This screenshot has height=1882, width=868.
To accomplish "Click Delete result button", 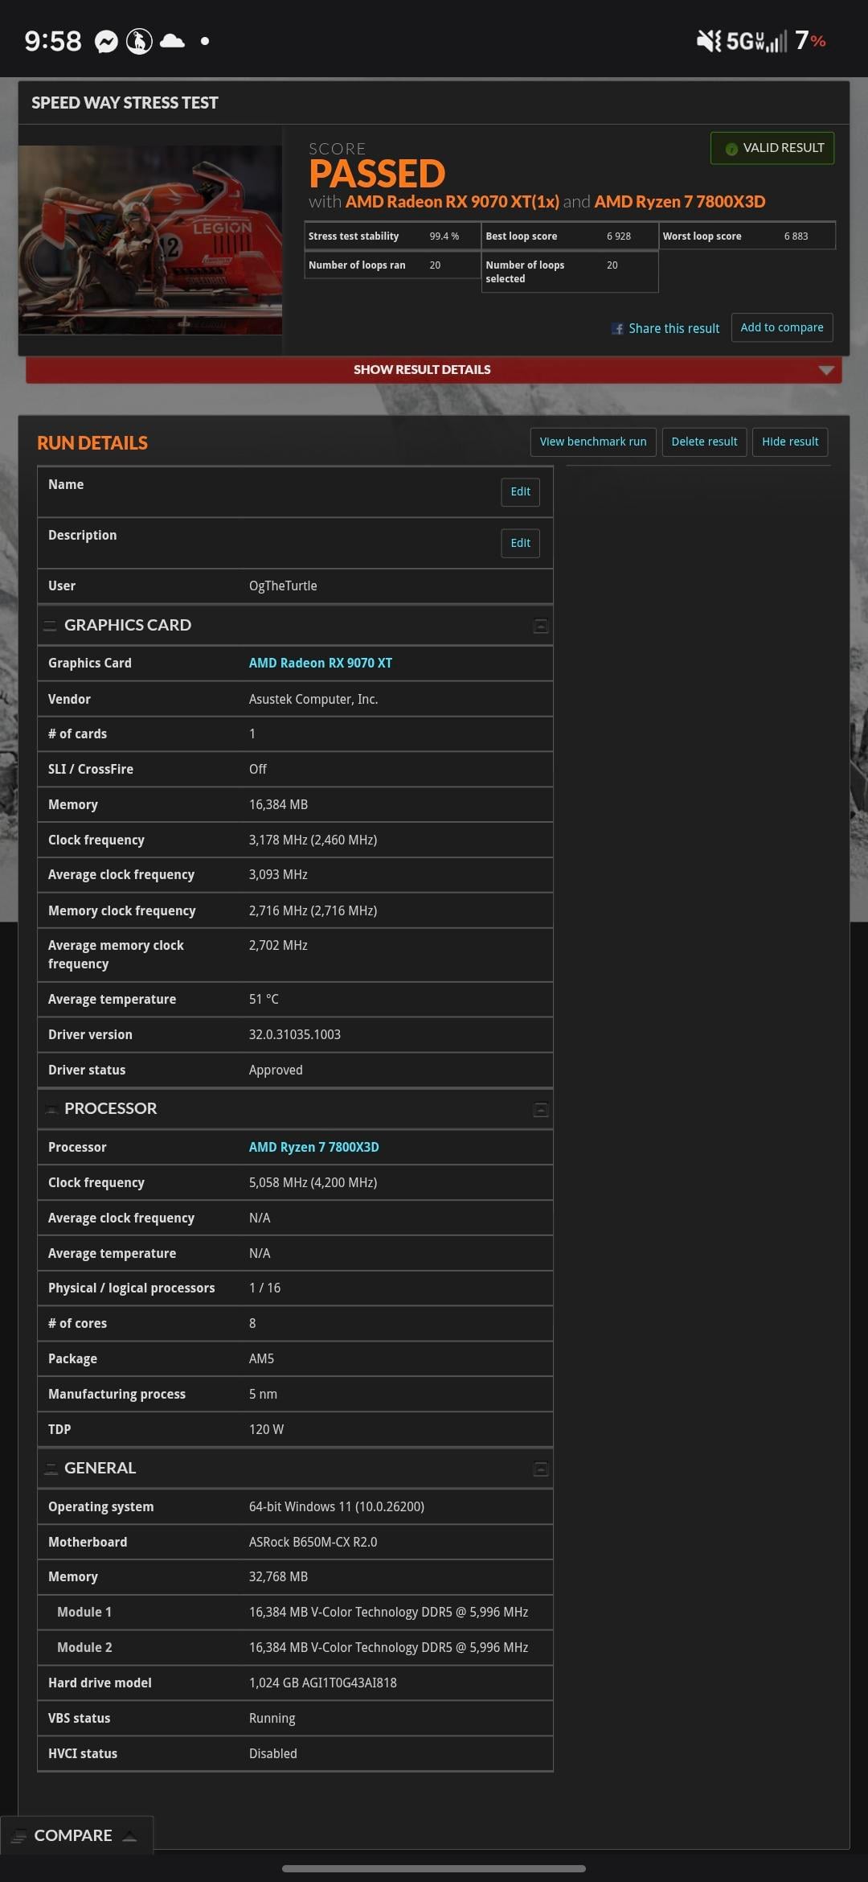I will pos(704,442).
